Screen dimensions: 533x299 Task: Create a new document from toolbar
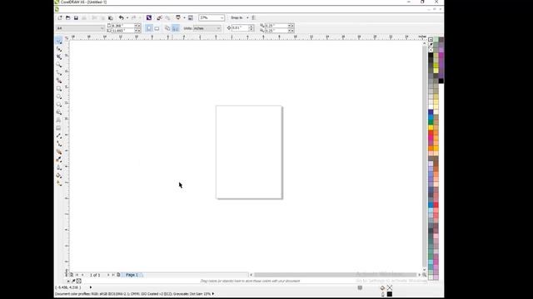(60, 17)
